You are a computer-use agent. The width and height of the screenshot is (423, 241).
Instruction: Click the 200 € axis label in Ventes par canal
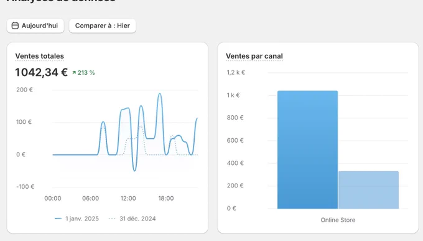(x=235, y=186)
